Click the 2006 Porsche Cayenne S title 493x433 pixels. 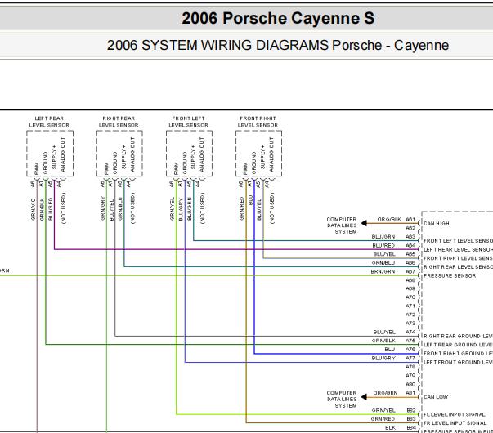click(278, 18)
